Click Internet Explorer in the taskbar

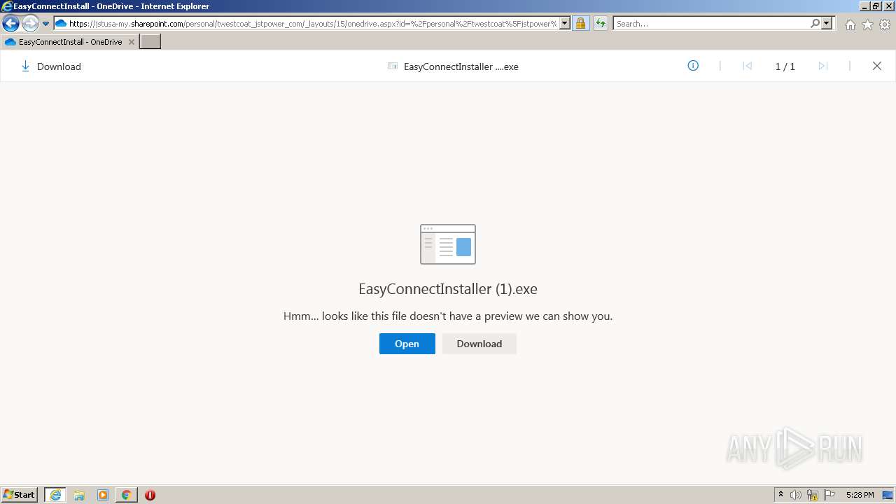(x=55, y=495)
